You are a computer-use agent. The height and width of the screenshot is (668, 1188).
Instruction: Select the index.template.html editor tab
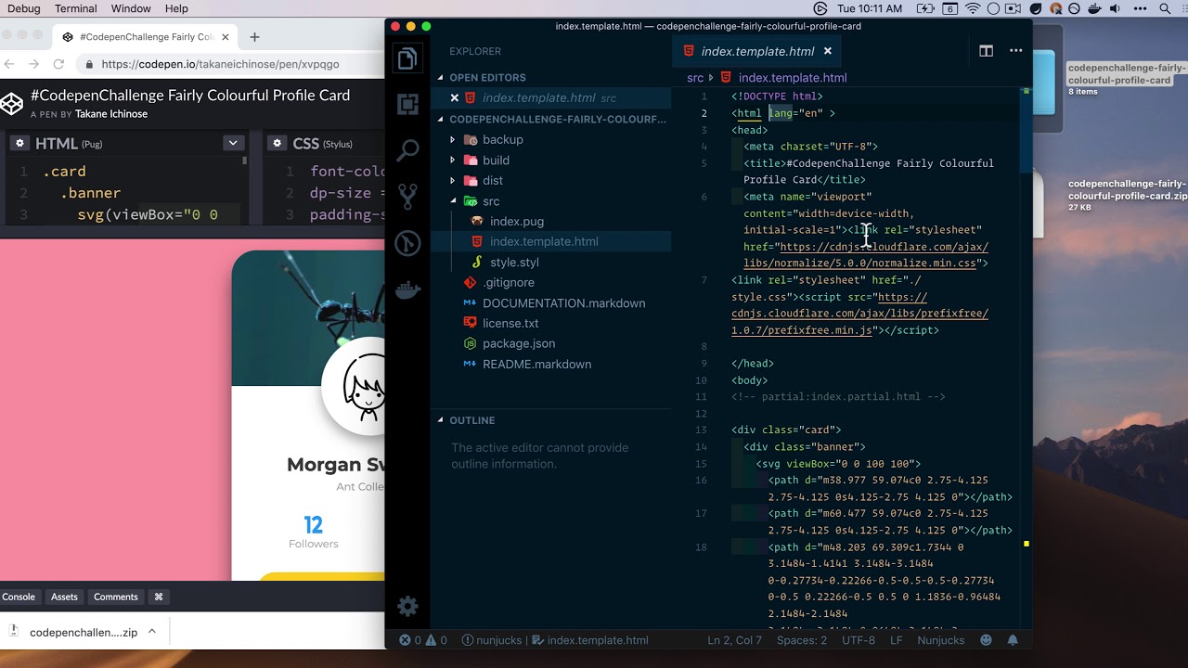(x=757, y=51)
